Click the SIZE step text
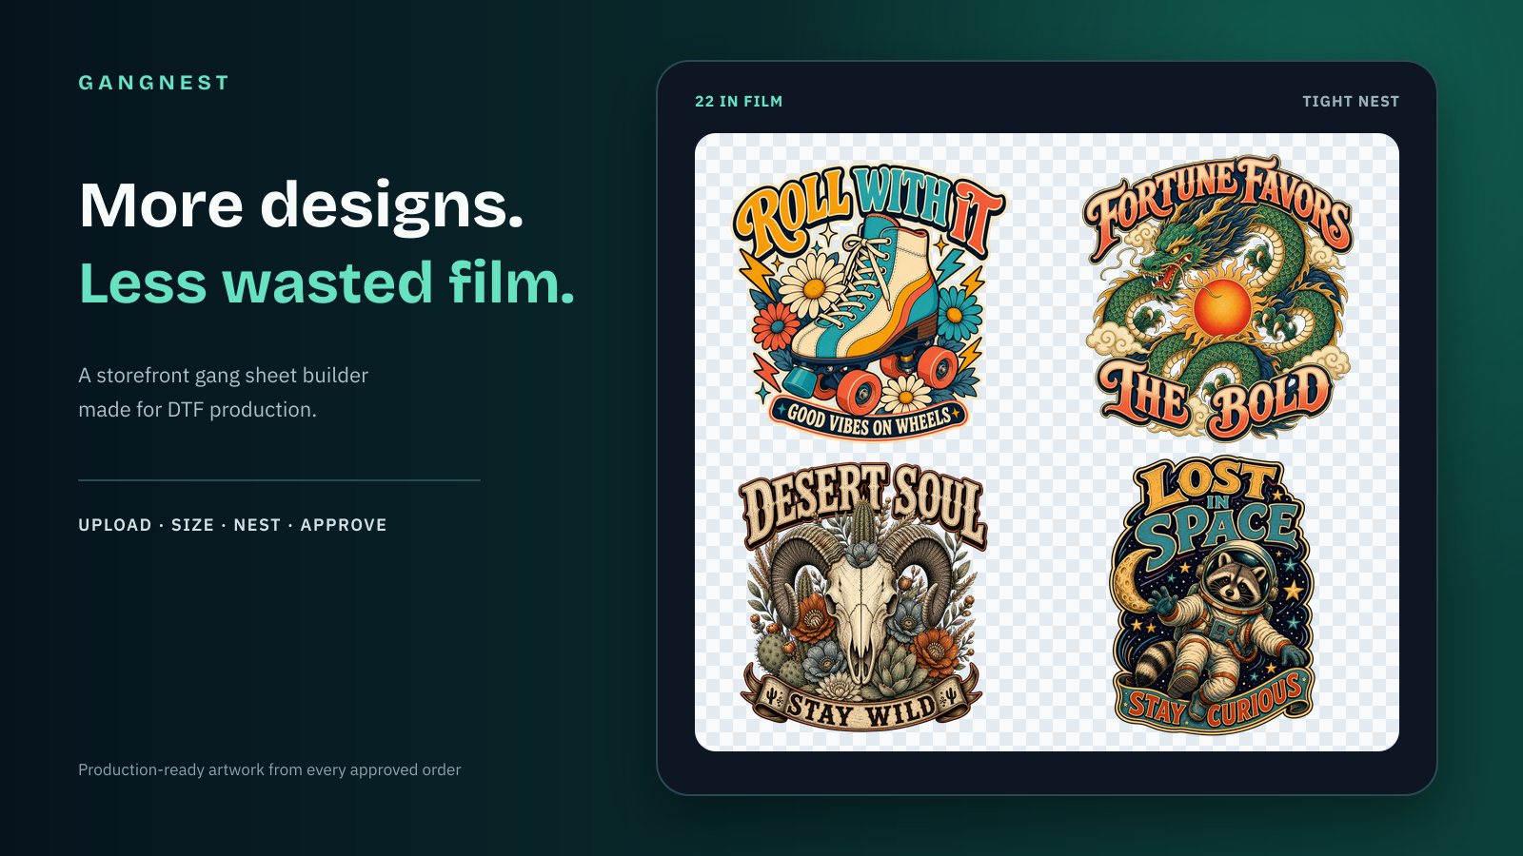The width and height of the screenshot is (1523, 856). [192, 525]
